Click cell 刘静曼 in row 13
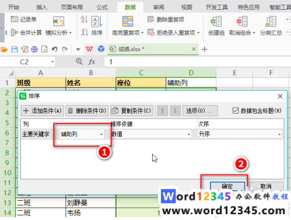 (x=90, y=203)
